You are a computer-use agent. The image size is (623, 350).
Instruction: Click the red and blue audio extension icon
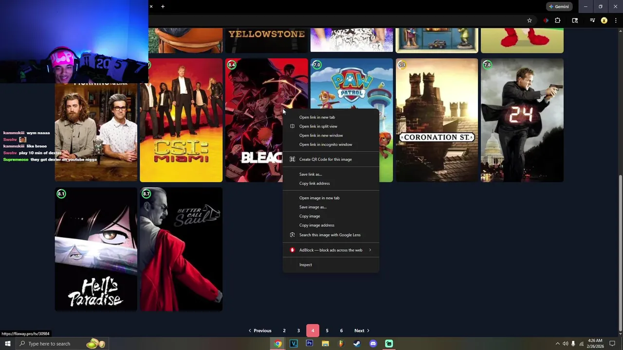[x=546, y=20]
